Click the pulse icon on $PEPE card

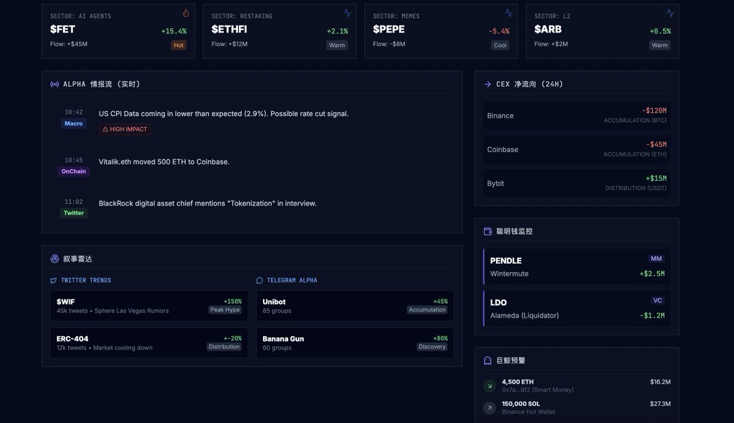(x=509, y=13)
